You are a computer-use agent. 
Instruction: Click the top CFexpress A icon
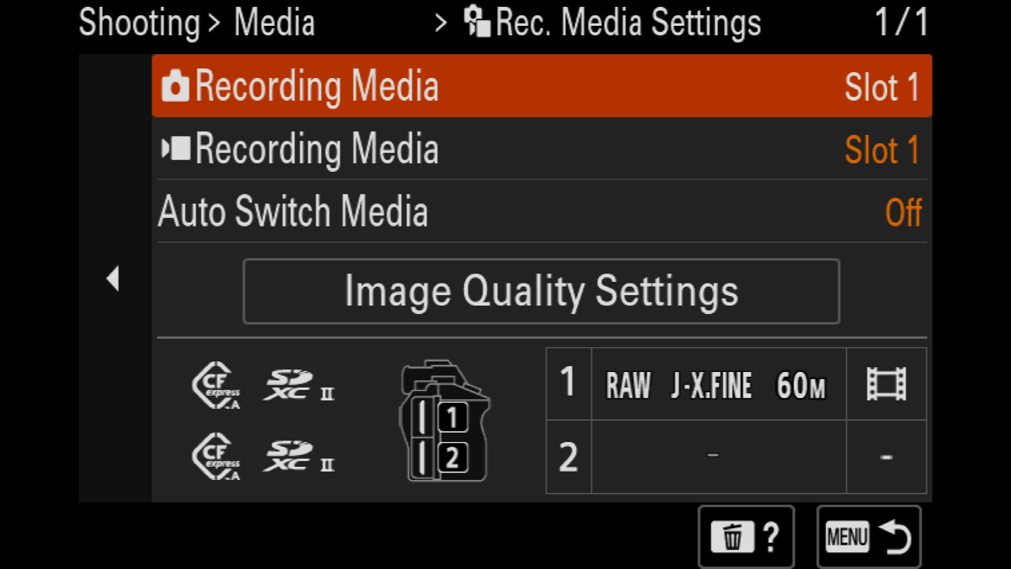[216, 385]
